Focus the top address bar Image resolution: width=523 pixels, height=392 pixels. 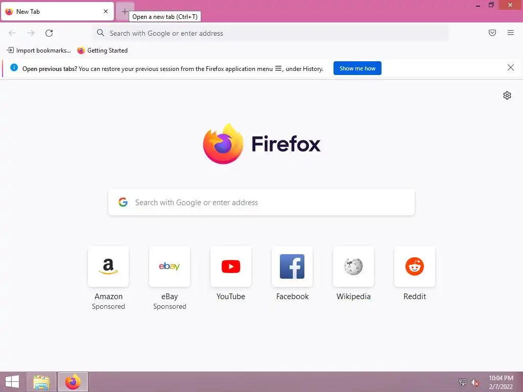click(271, 33)
